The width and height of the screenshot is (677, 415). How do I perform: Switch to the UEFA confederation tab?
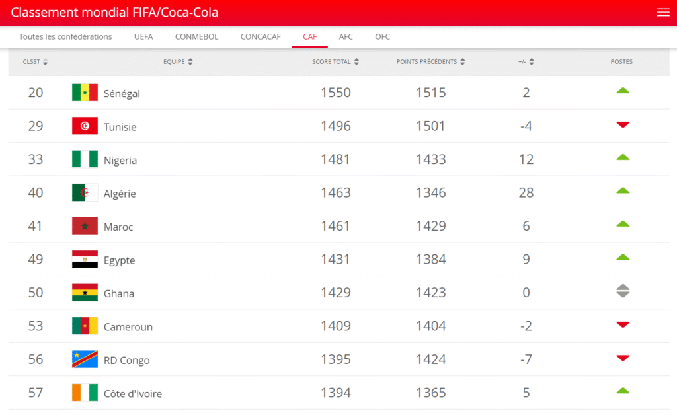[x=143, y=36]
